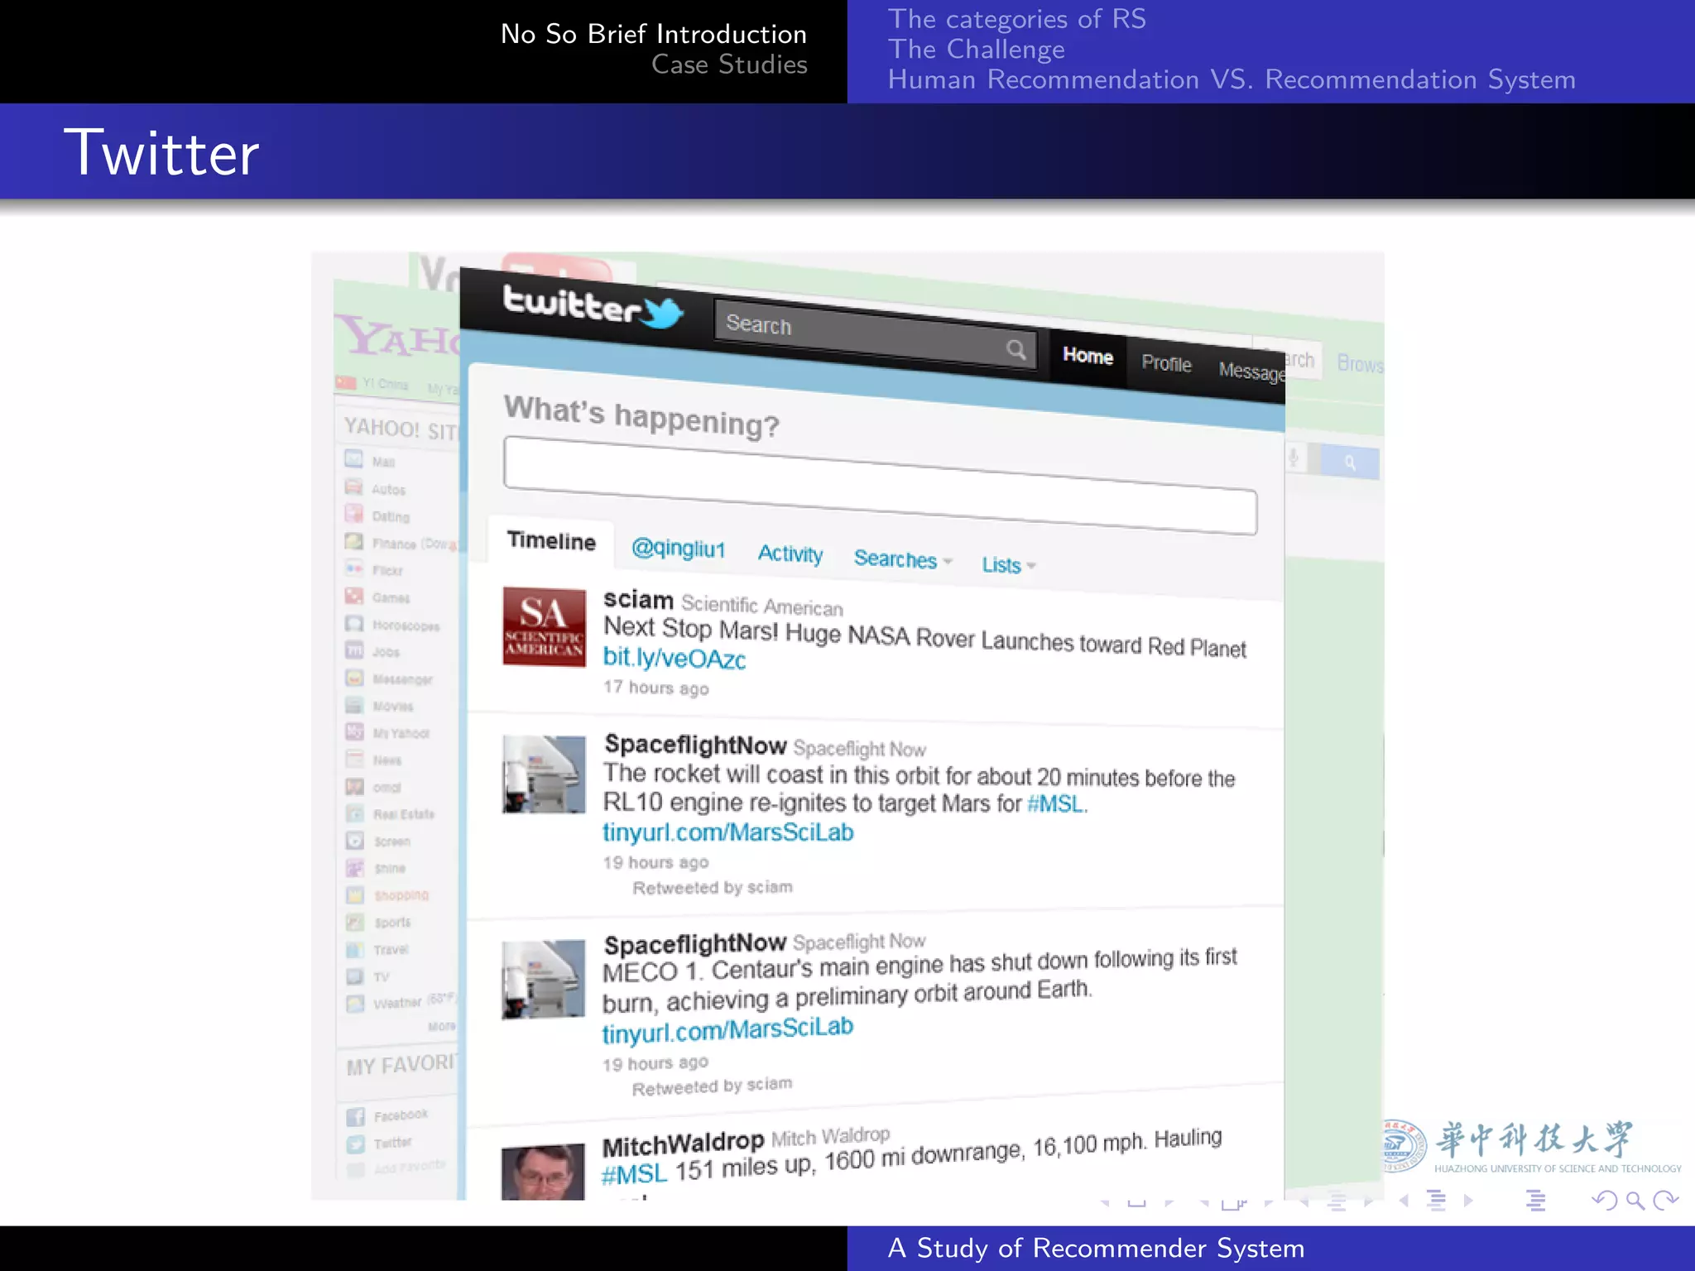Click next section arrow in Beamer navigation

[x=1468, y=1200]
